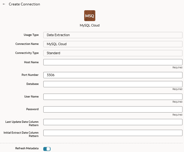This screenshot has height=152, width=184.
Task: Click the Host Name label
Action: click(31, 62)
